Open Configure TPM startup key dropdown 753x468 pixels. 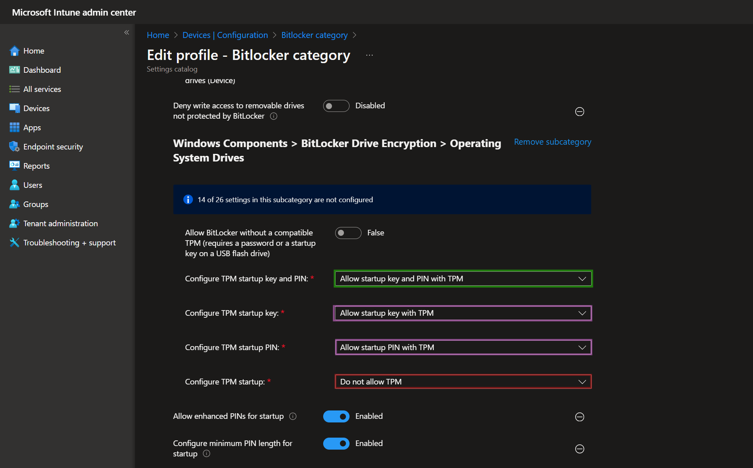point(463,313)
